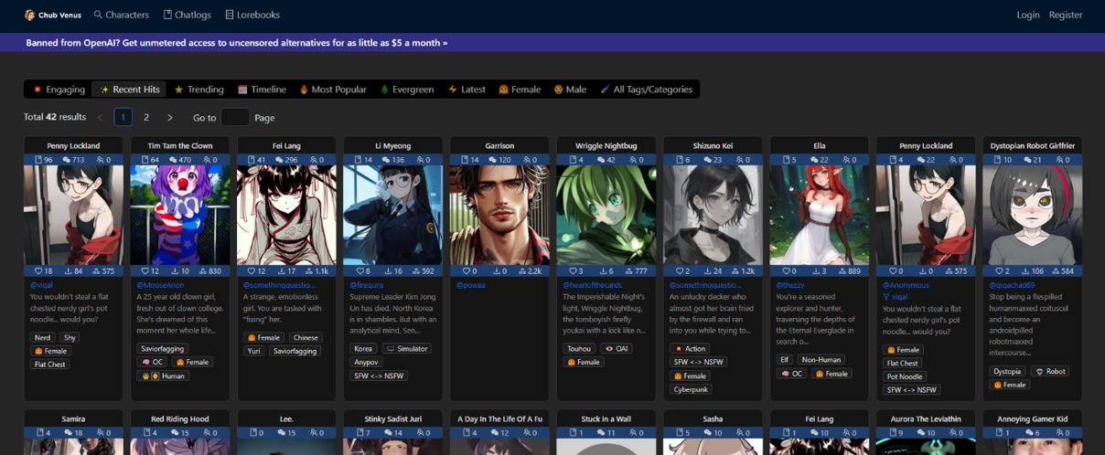This screenshot has height=455, width=1105.
Task: Open author @thezzy profile
Action: (790, 285)
